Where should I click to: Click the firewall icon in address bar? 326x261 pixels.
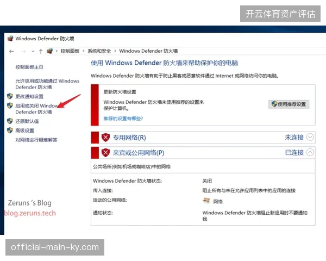(x=49, y=51)
